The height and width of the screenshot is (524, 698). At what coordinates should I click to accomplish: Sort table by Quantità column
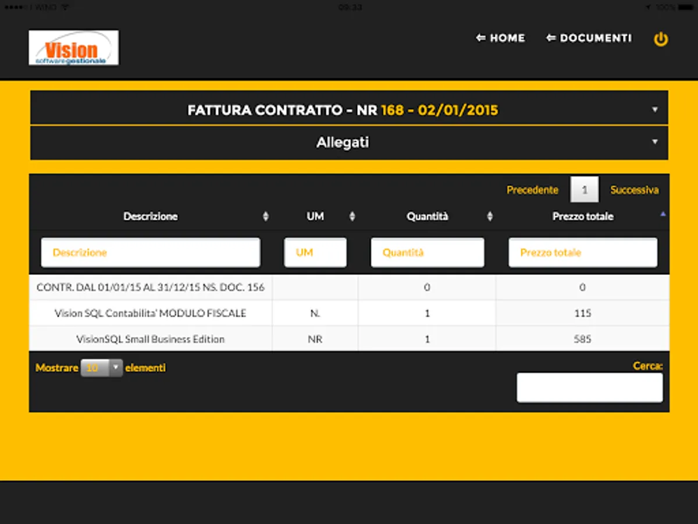[x=428, y=217]
